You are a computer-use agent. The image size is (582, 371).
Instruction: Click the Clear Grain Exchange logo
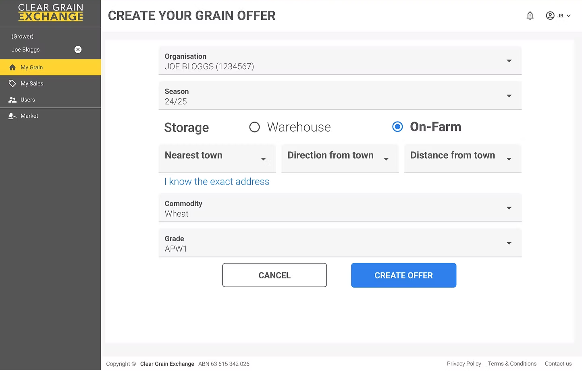point(50,12)
